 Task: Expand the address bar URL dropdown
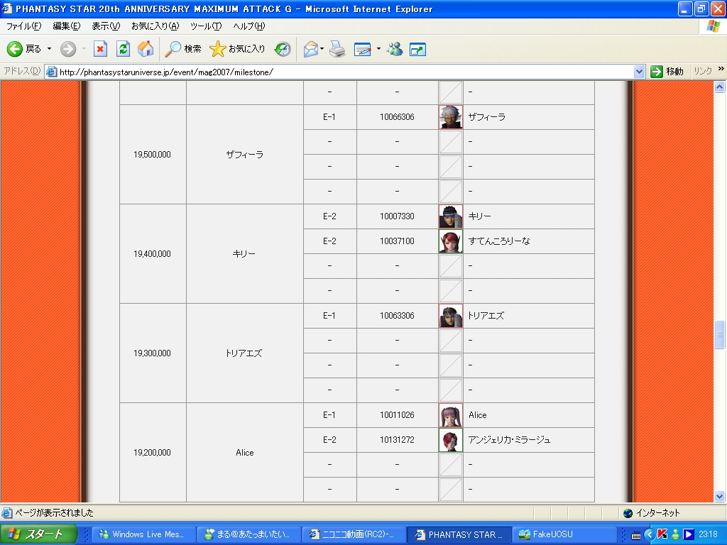[x=640, y=72]
